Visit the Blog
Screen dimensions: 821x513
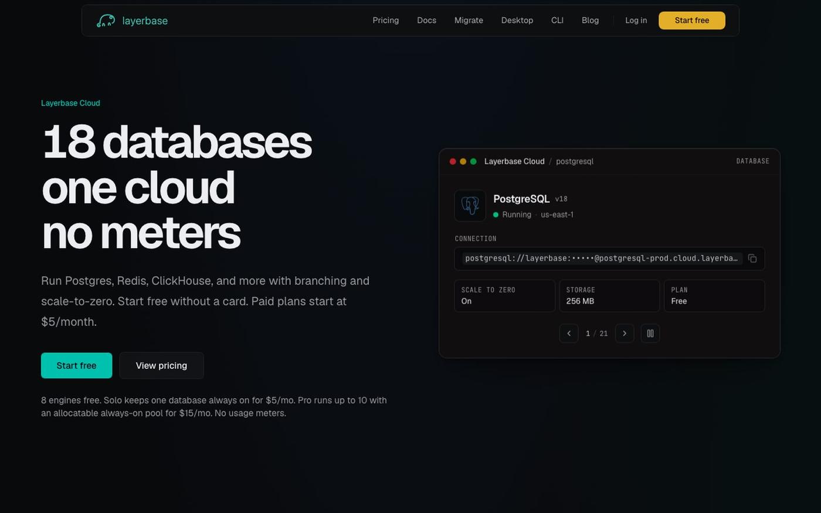591,21
